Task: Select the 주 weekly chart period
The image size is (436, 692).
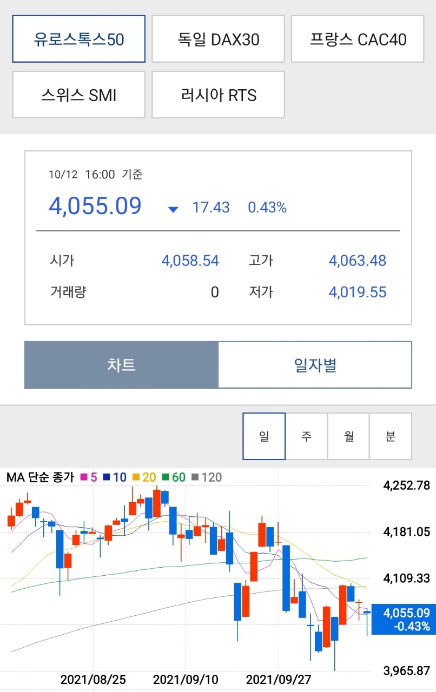Action: point(306,436)
